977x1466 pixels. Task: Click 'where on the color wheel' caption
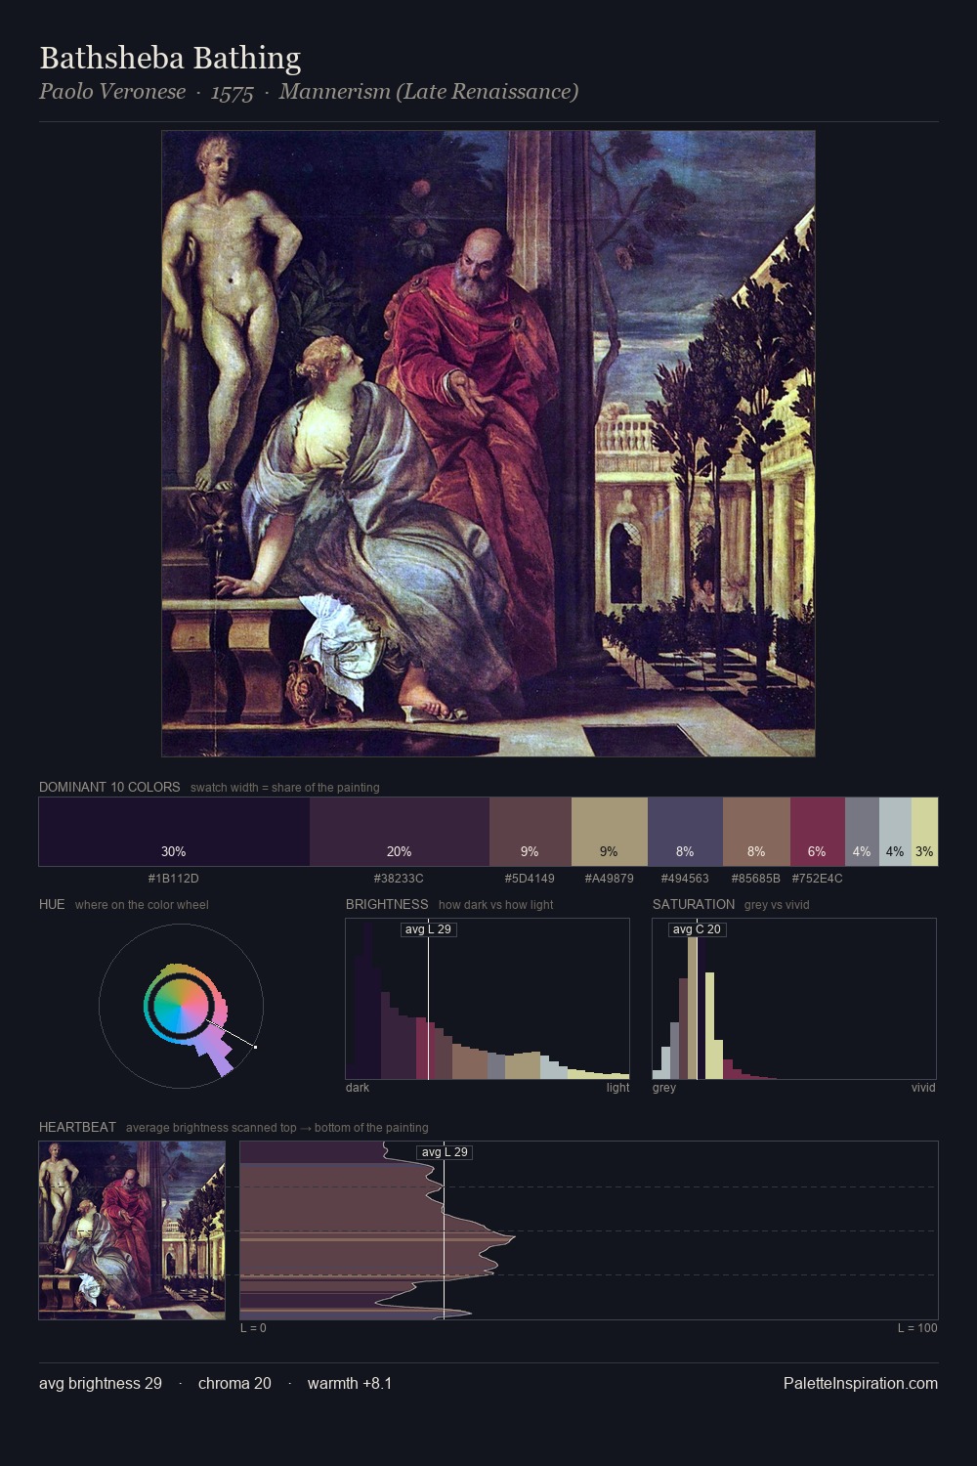142,905
